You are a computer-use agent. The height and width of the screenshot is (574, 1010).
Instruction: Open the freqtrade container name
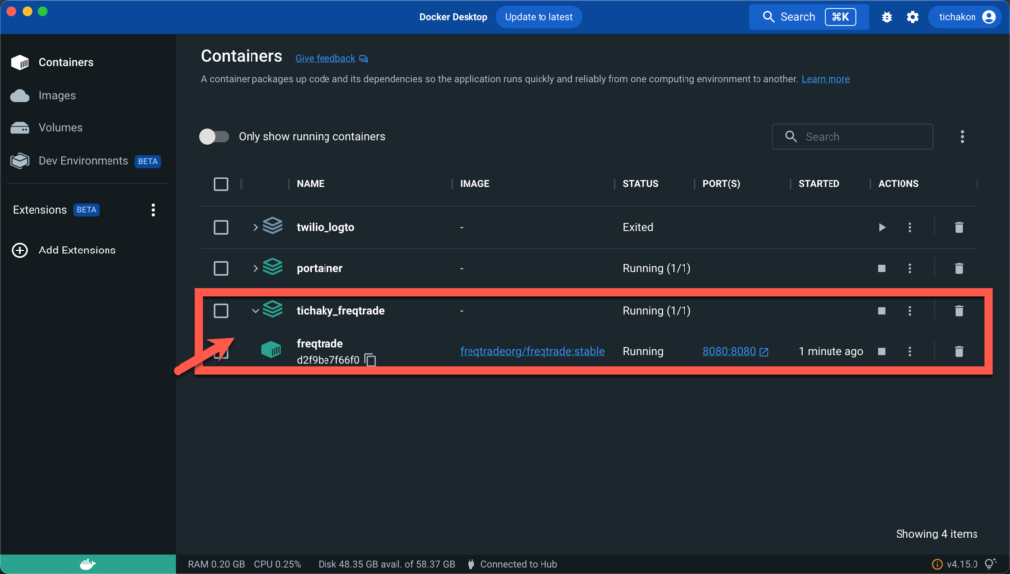click(x=320, y=344)
